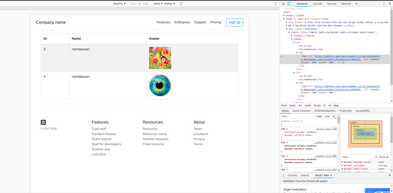Screen dimensions: 393x193
Task: Toggle the .cls classes panel
Action: 327,116
